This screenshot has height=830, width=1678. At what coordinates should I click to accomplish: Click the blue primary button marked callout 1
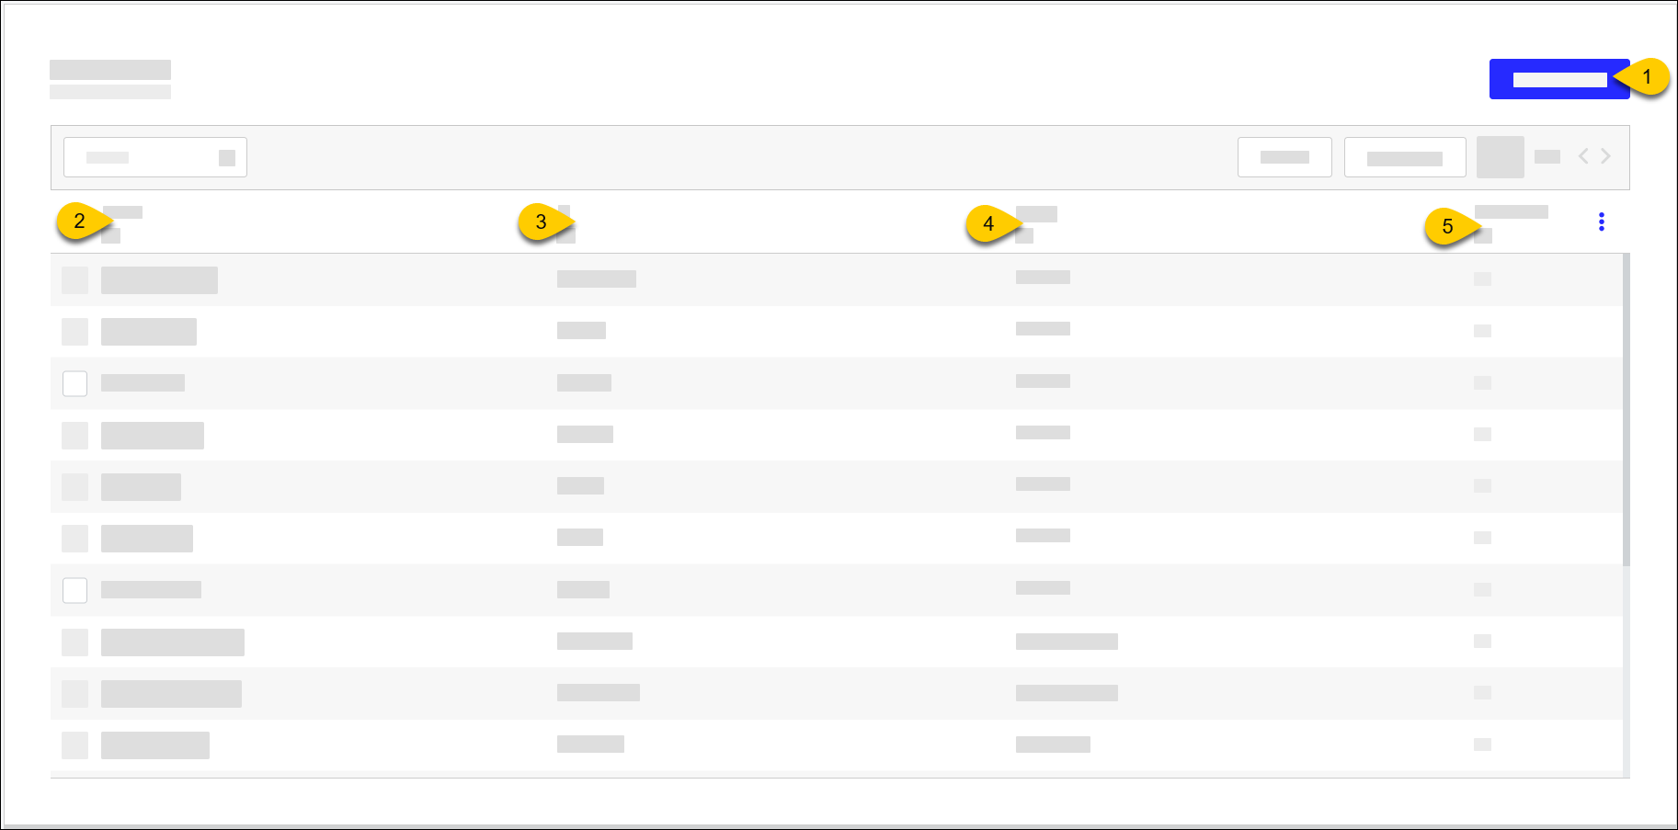point(1559,79)
